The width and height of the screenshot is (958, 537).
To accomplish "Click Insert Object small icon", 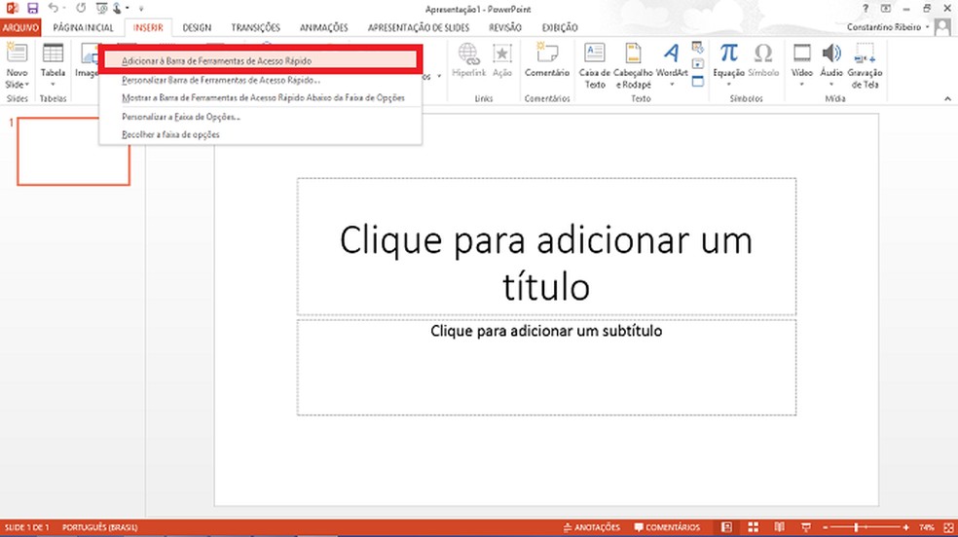I will [698, 81].
